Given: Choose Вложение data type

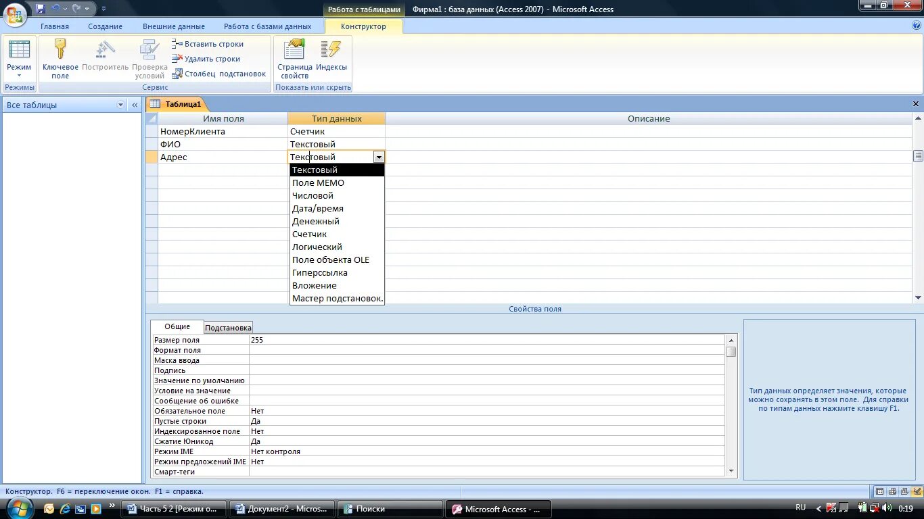Looking at the screenshot, I should pyautogui.click(x=337, y=286).
